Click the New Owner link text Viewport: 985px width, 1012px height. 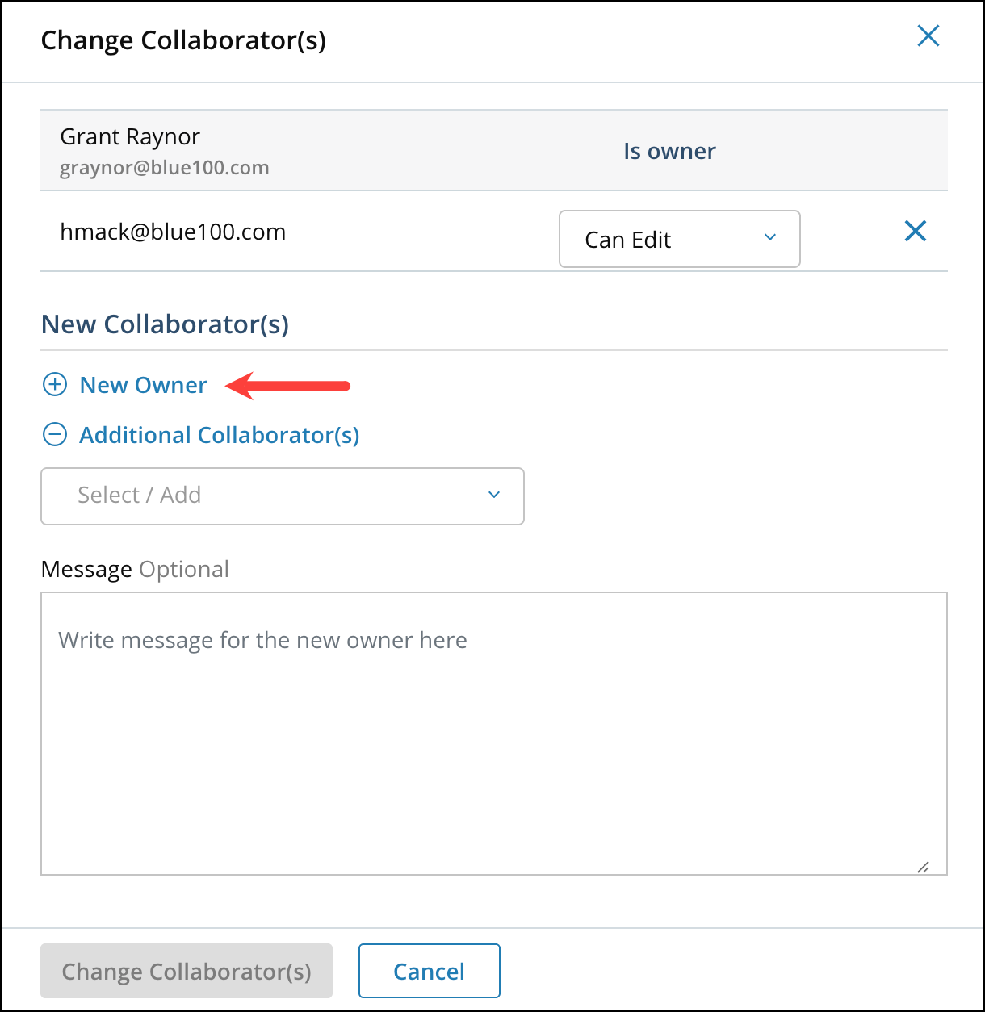point(143,385)
